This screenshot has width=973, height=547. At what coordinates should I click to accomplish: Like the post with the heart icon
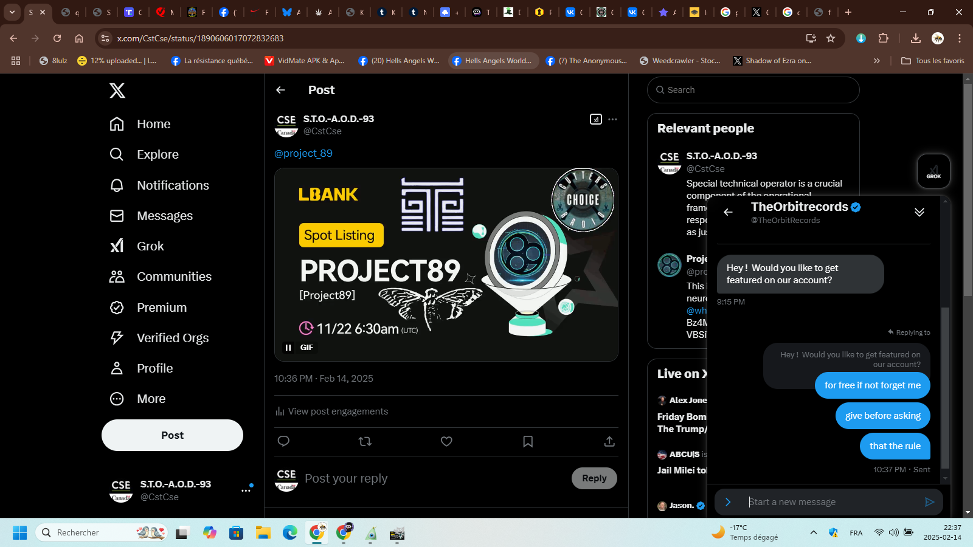pyautogui.click(x=446, y=441)
